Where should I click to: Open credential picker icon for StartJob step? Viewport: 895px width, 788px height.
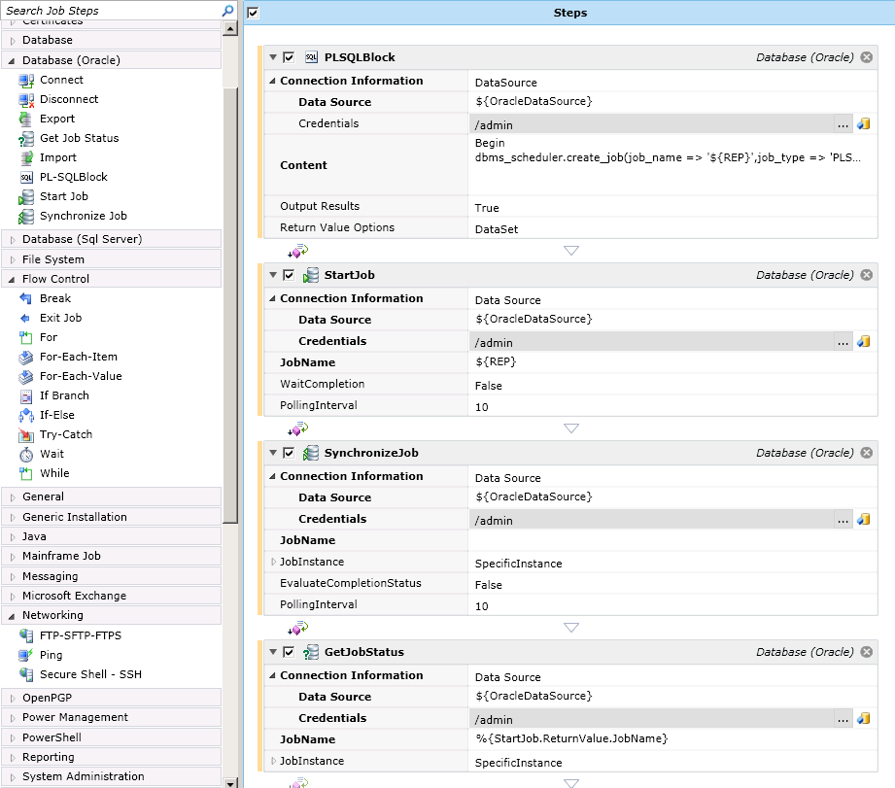864,341
